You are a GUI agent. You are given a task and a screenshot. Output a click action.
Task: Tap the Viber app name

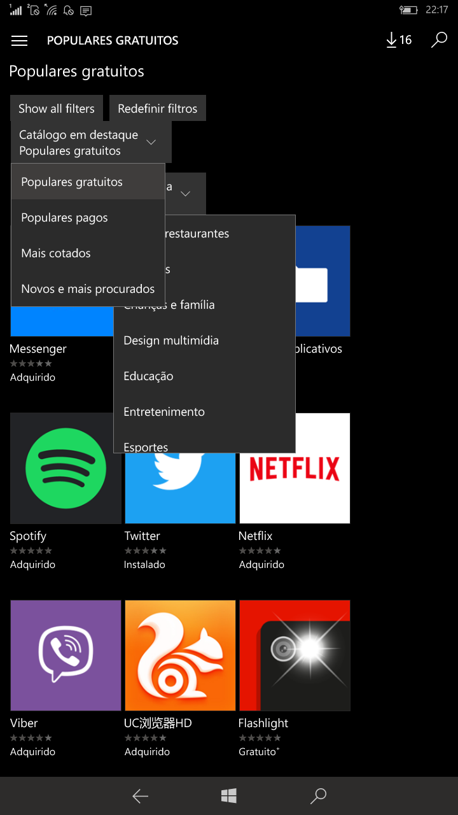click(24, 723)
